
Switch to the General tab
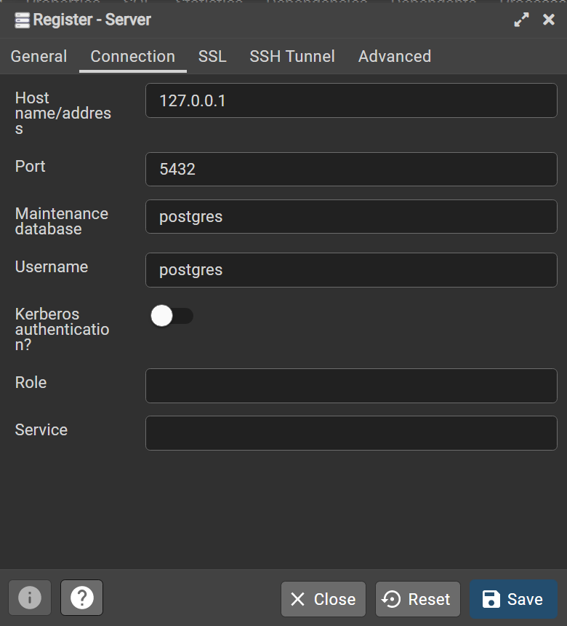coord(39,57)
